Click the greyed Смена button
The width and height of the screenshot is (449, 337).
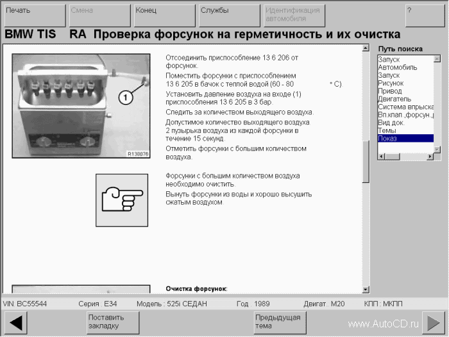pyautogui.click(x=100, y=15)
